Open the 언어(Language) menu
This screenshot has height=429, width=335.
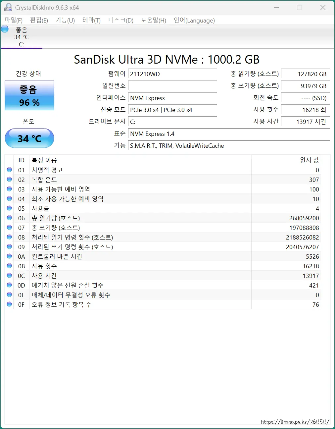click(x=194, y=20)
